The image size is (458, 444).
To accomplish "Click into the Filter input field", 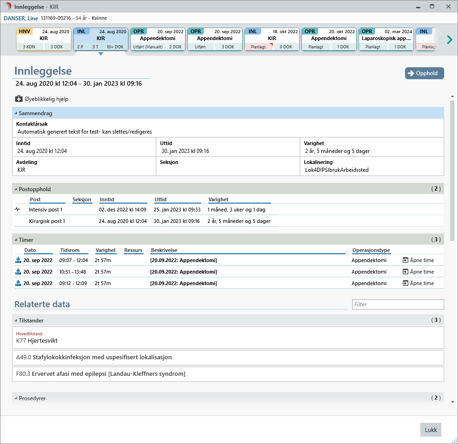I will (398, 304).
